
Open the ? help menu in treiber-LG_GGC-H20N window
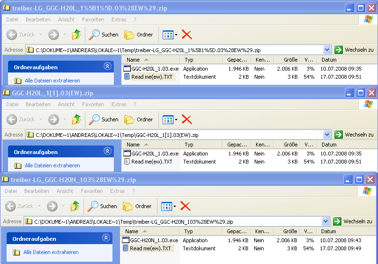click(x=134, y=191)
